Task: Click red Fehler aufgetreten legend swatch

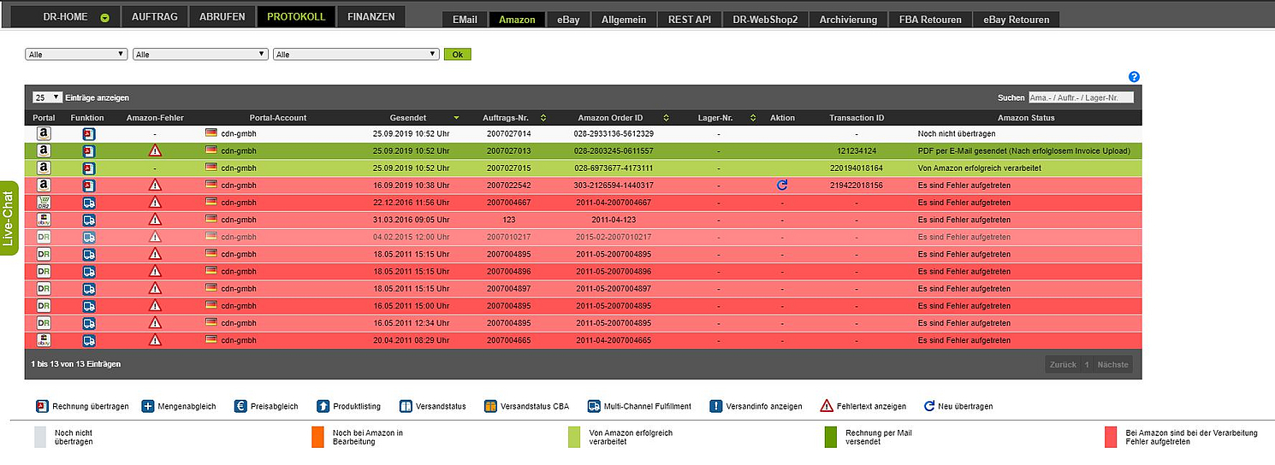Action: pyautogui.click(x=1110, y=437)
